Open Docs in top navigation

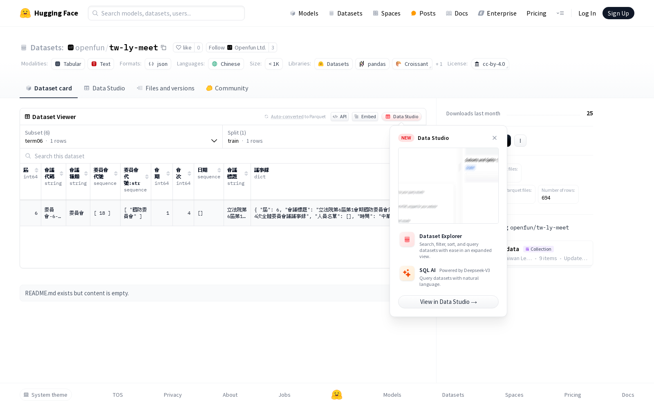click(457, 13)
